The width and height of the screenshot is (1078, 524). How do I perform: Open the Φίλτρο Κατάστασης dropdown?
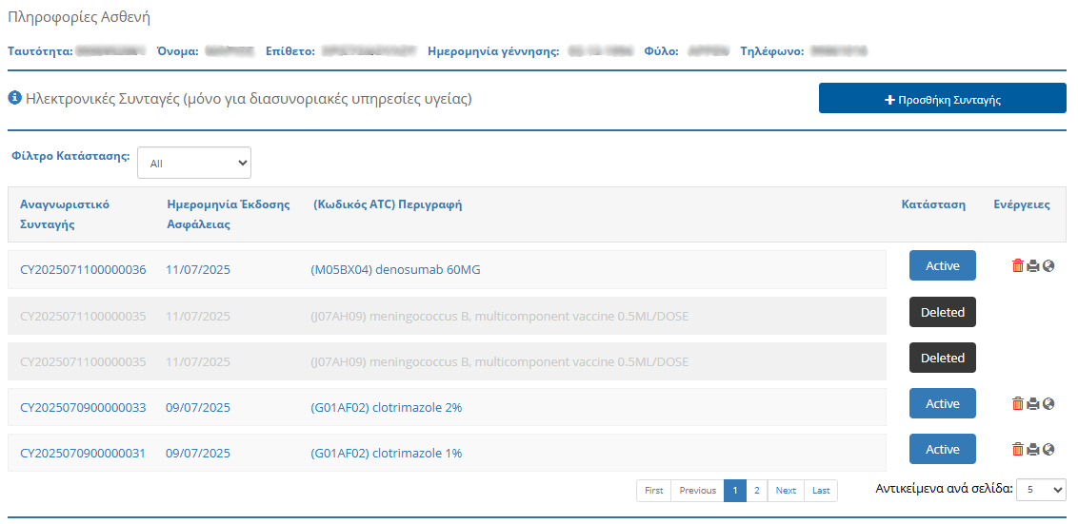[193, 163]
